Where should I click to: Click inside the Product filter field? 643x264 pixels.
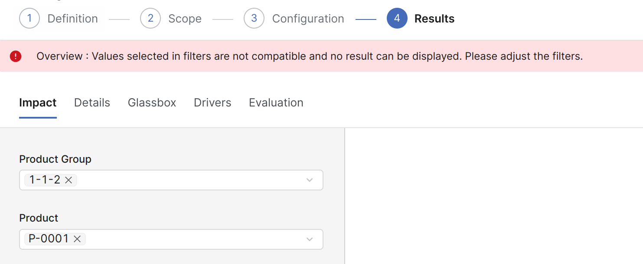coord(191,239)
